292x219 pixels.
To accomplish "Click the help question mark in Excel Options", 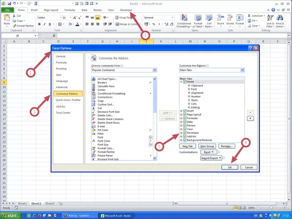I will coord(250,48).
